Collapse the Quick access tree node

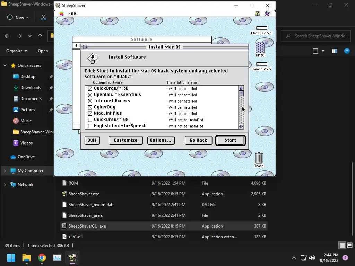(5, 65)
